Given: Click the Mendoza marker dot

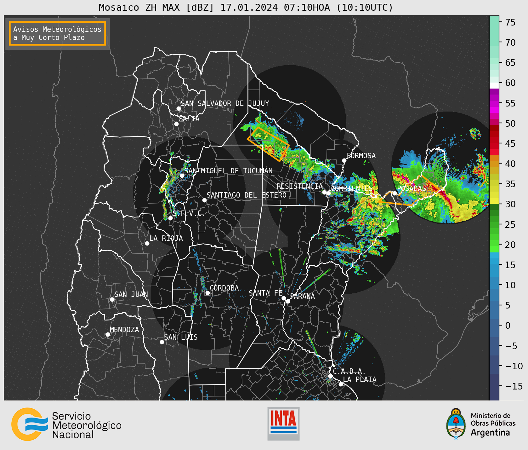Looking at the screenshot, I should (108, 334).
